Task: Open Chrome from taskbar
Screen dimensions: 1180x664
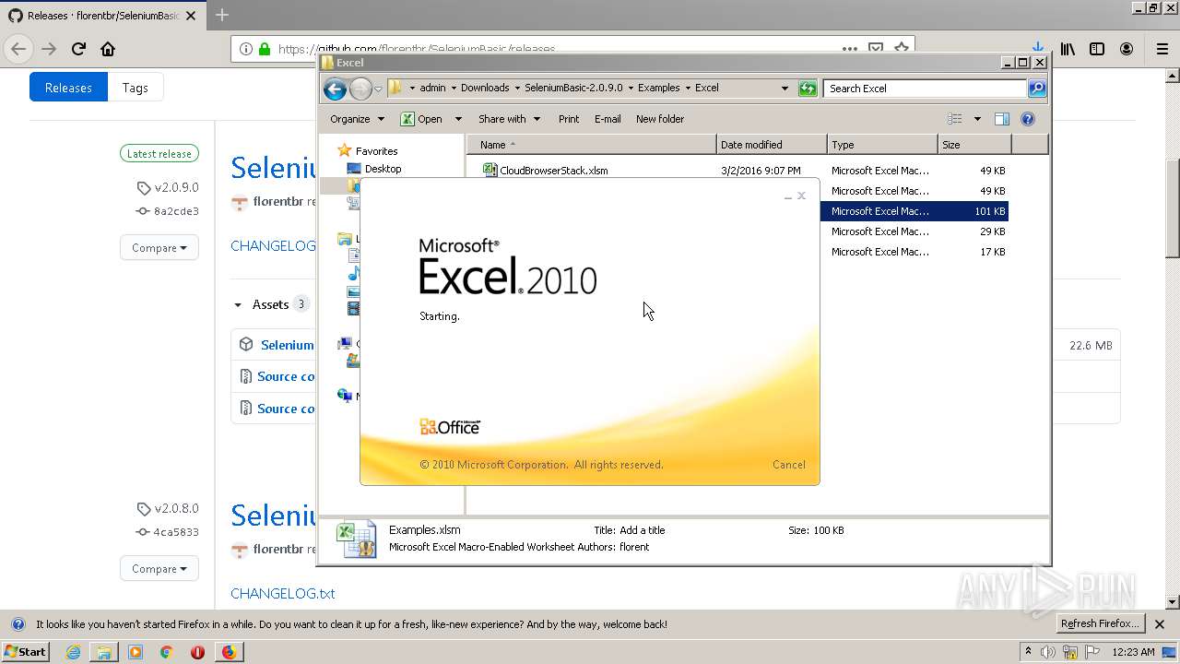Action: click(167, 652)
